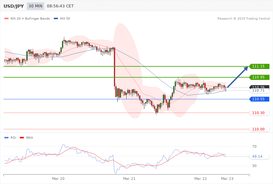Viewport: 273px width, 185px height.
Task: Click the USD/JPY symbol title
Action: point(13,6)
